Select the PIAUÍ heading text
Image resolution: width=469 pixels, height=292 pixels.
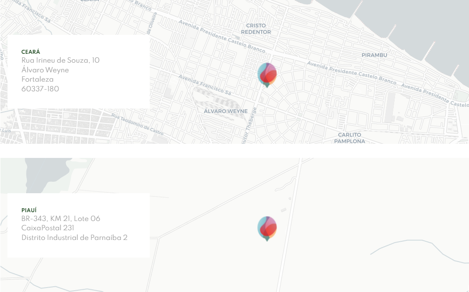[29, 210]
